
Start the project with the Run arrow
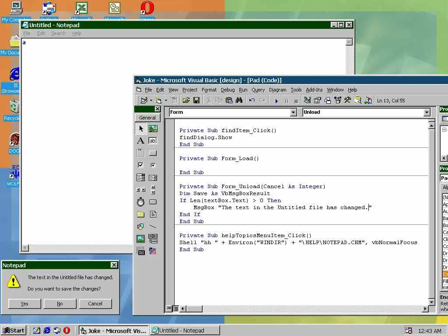coord(276,101)
